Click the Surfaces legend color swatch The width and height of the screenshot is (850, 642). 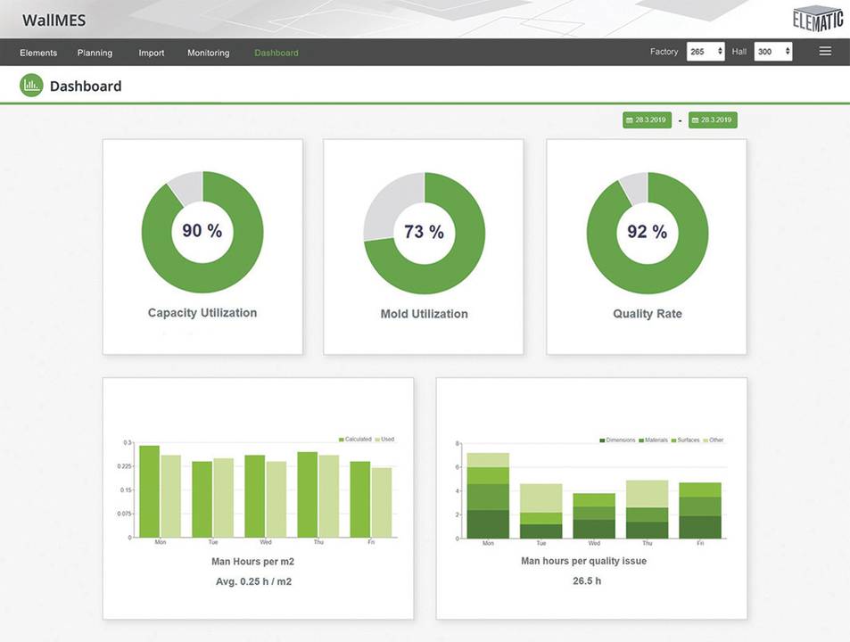(x=673, y=440)
